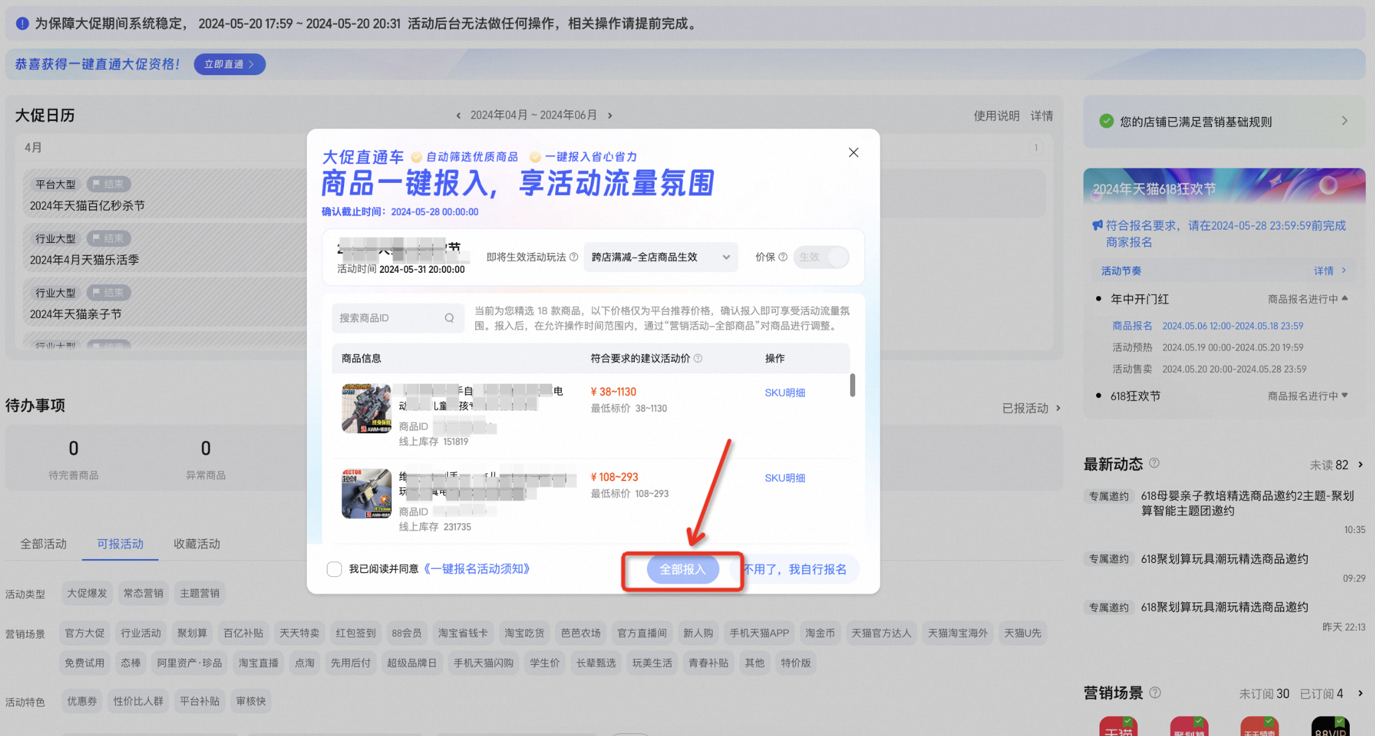The height and width of the screenshot is (736, 1375).
Task: Open 活动节奏 详情 link
Action: (1330, 271)
